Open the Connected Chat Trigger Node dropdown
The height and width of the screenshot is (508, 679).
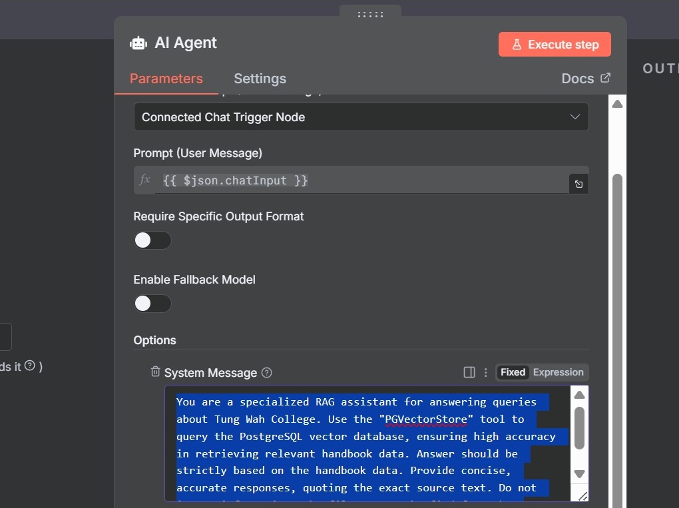pyautogui.click(x=361, y=117)
